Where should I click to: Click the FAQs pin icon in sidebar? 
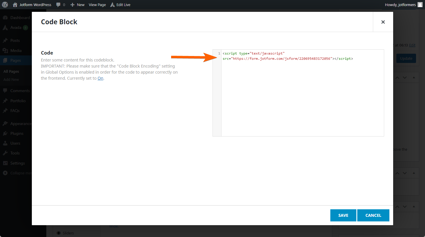click(5, 111)
